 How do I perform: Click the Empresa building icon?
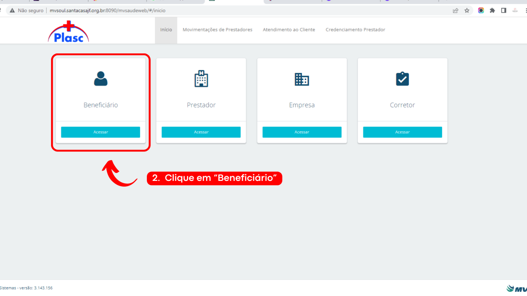302,79
